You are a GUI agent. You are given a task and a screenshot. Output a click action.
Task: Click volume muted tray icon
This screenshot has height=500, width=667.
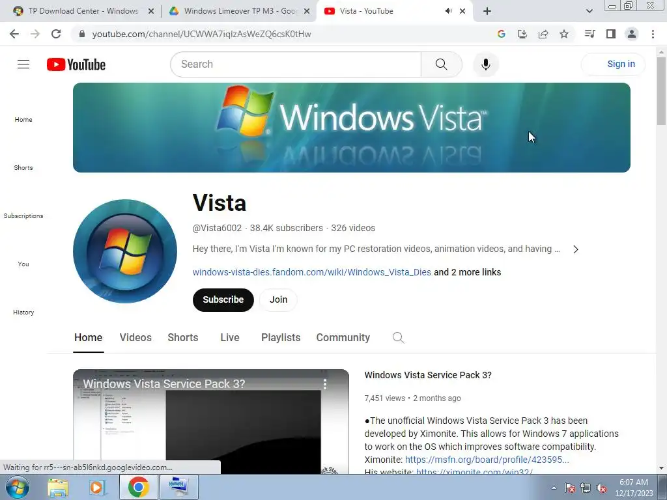pyautogui.click(x=601, y=488)
